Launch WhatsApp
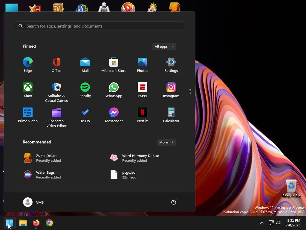The height and width of the screenshot is (230, 306). pos(114,90)
